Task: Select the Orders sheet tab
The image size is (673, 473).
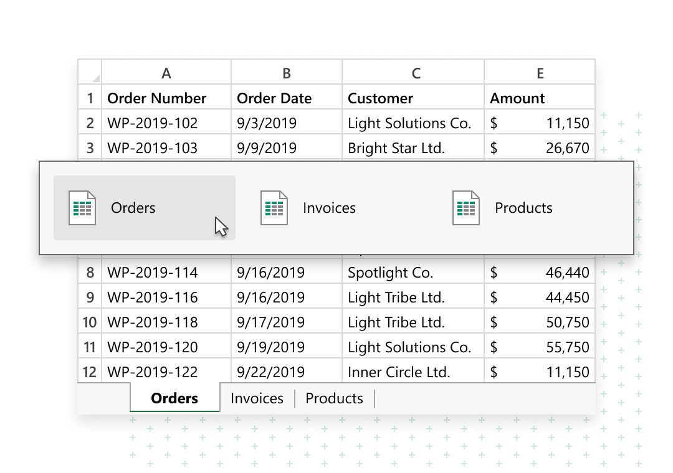Action: click(174, 398)
